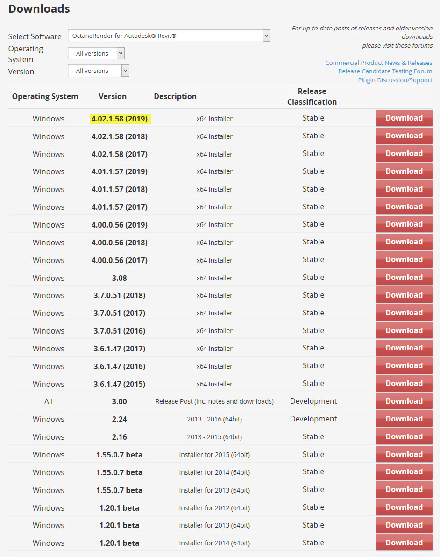Image resolution: width=440 pixels, height=557 pixels.
Task: Open Commercial Product News & Releases link
Action: (379, 63)
